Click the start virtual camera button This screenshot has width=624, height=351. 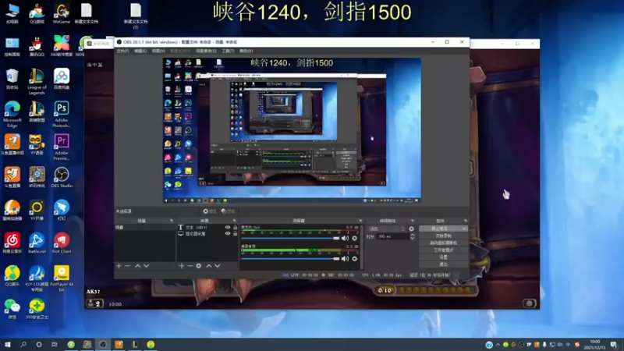tap(443, 243)
